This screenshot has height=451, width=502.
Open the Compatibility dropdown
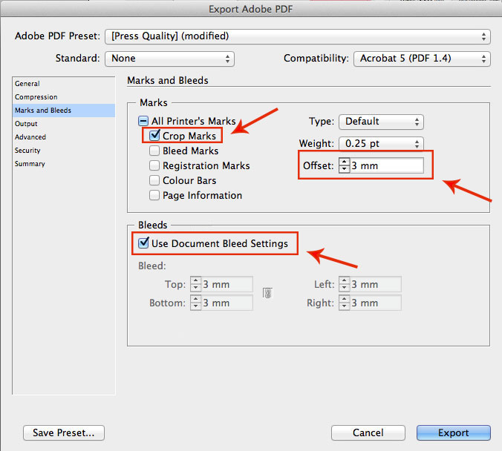[422, 59]
